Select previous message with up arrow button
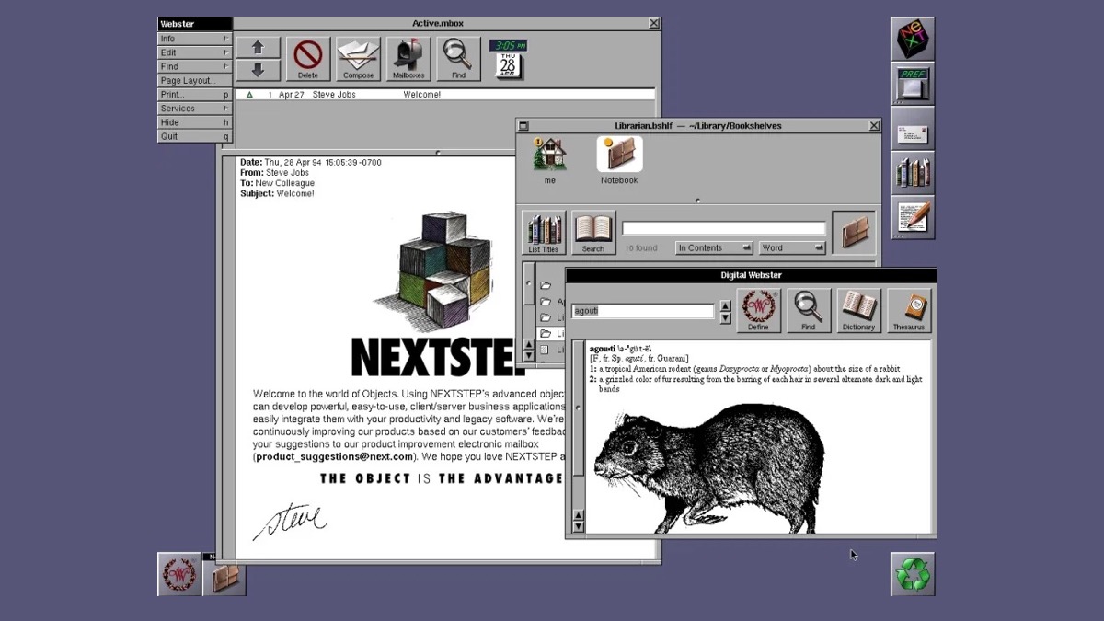1104x621 pixels. coord(259,48)
